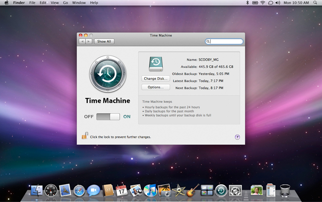Open the View menu
The image size is (322, 202).
54,3
